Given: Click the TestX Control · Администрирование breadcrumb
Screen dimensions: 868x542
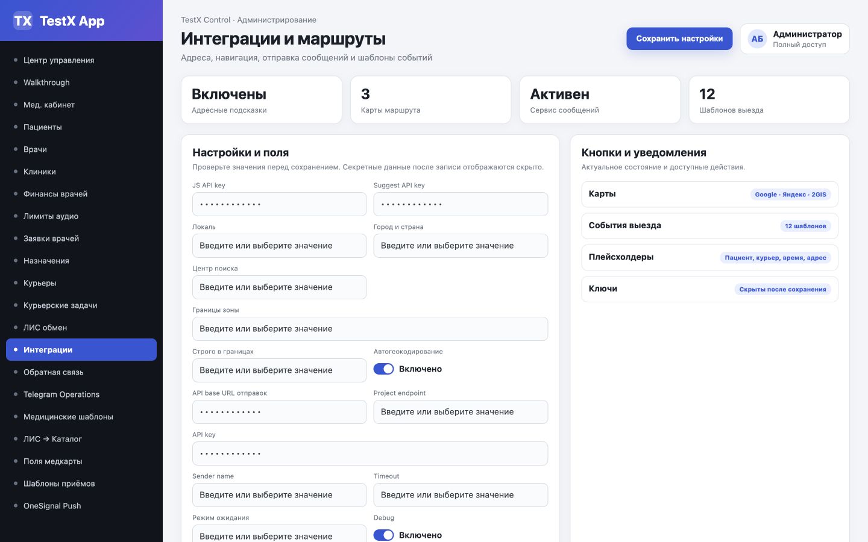Looking at the screenshot, I should tap(248, 20).
